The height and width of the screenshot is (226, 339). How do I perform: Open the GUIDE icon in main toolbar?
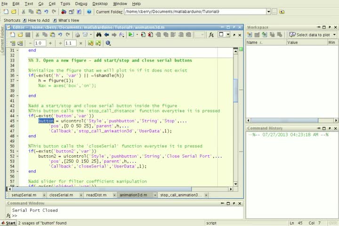[x=72, y=12]
